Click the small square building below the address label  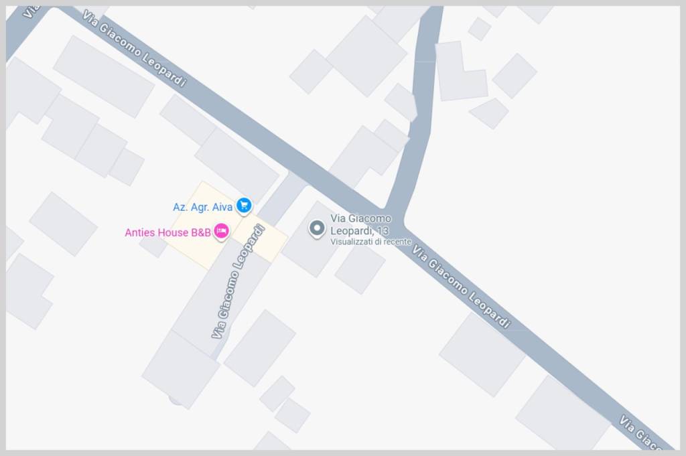(360, 269)
